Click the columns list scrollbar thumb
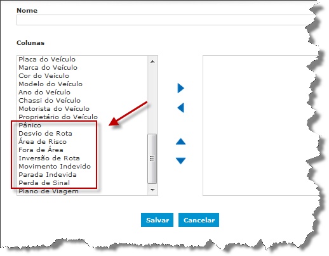The image size is (329, 256). tap(152, 158)
